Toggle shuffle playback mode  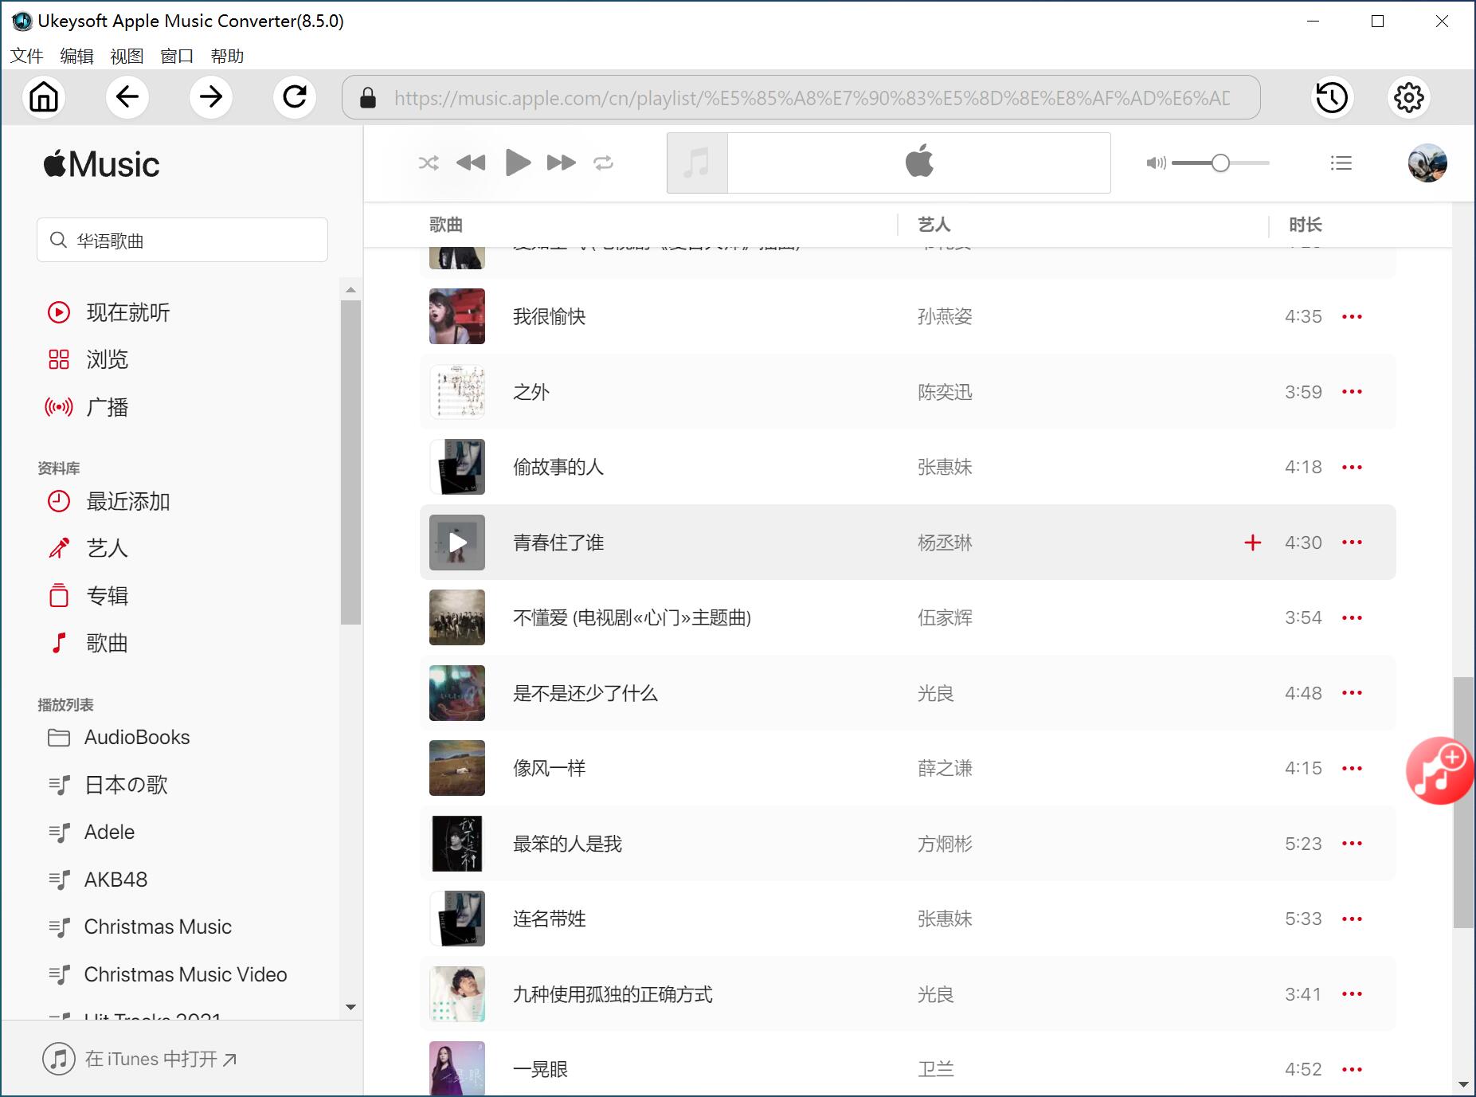pyautogui.click(x=429, y=163)
